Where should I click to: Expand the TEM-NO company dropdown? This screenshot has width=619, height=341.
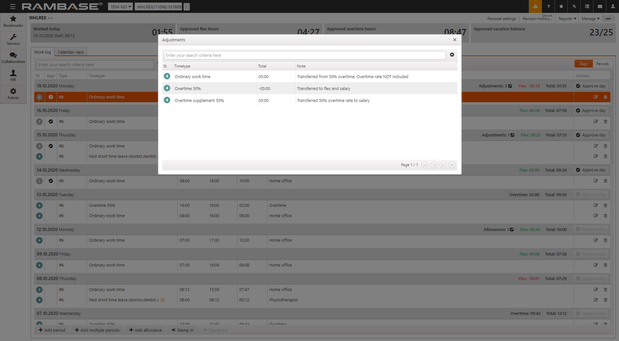tap(120, 7)
